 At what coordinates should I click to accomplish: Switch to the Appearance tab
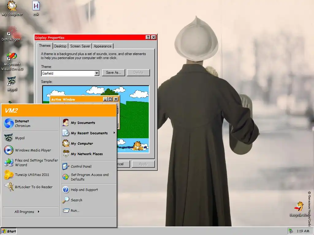(102, 46)
